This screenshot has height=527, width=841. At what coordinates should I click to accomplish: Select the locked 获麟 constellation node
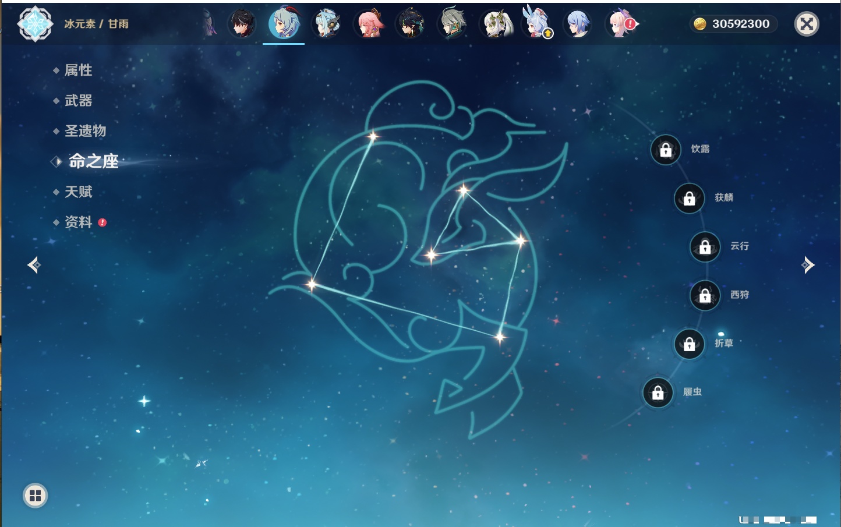(x=689, y=199)
